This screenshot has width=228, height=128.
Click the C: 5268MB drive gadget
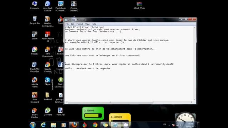pyautogui.click(x=93, y=113)
